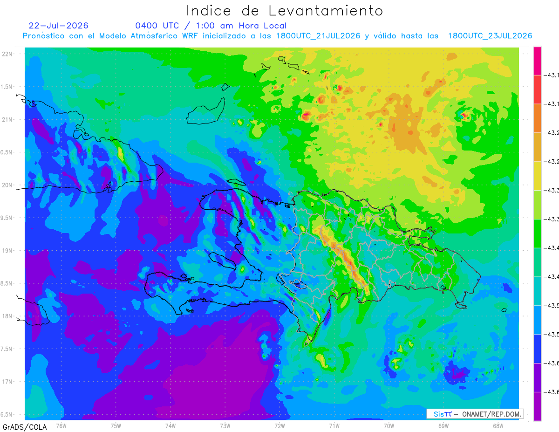Viewport: 559px width, 432px height.
Task: Select the "17N" latitude label
Action: (x=7, y=382)
